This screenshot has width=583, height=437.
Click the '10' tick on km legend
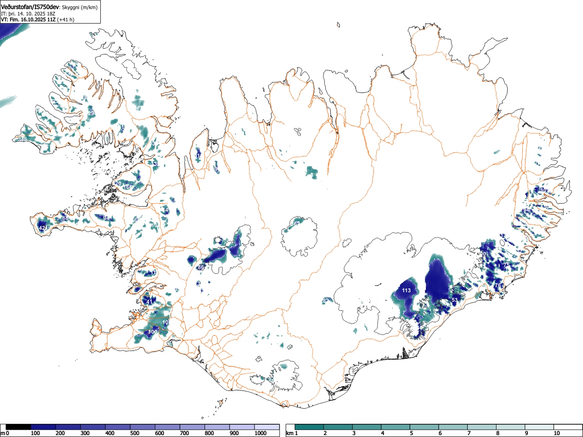pos(557,433)
